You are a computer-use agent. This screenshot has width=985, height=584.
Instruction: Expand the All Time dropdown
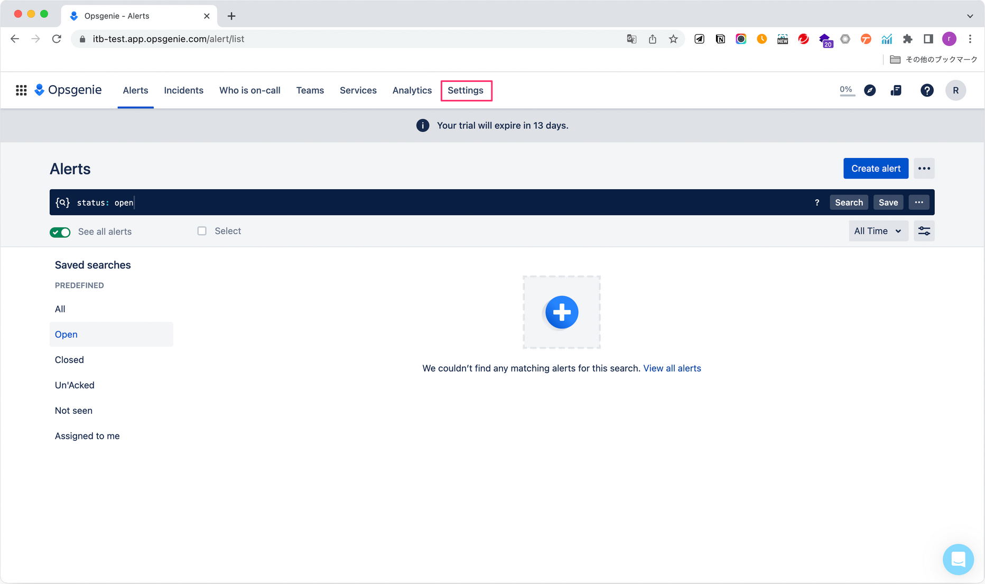pos(878,231)
